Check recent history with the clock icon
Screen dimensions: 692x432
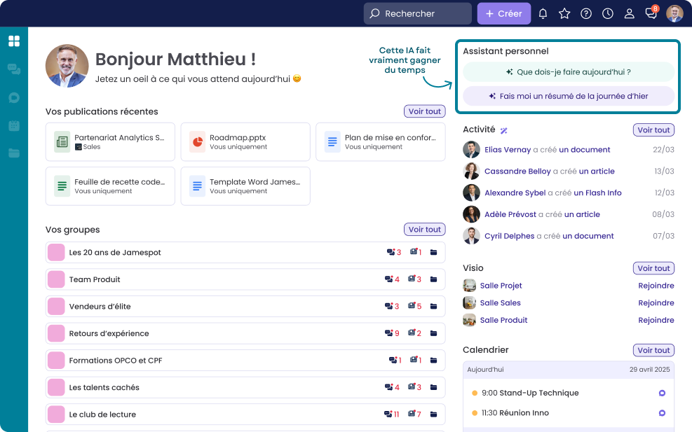click(x=607, y=13)
